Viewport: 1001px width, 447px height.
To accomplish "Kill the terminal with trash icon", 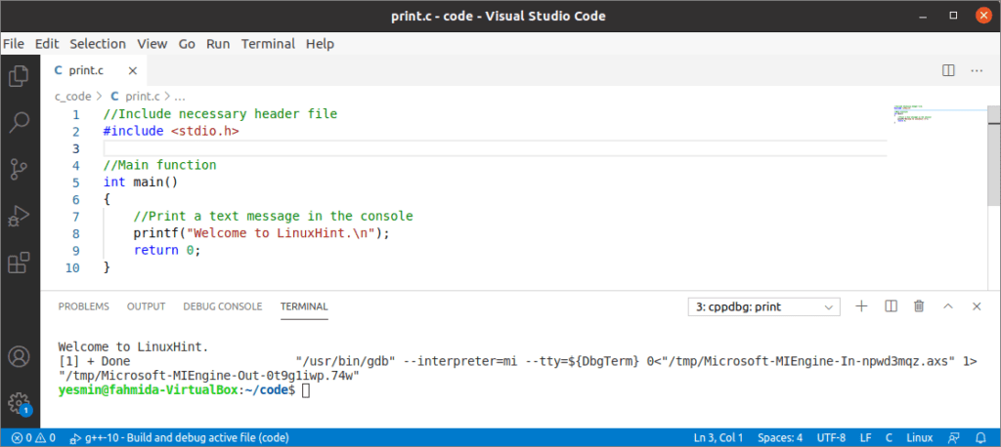I will coord(919,306).
